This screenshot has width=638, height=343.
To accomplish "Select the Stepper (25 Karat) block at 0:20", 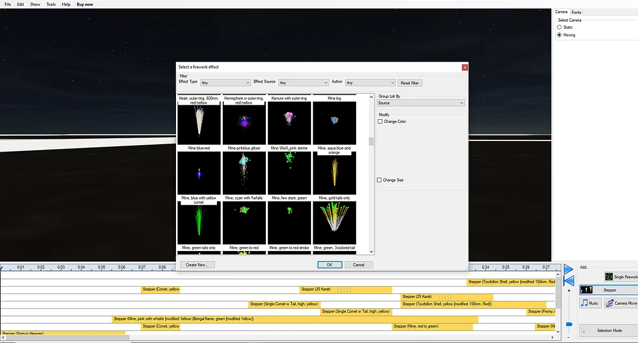I will tap(447, 297).
